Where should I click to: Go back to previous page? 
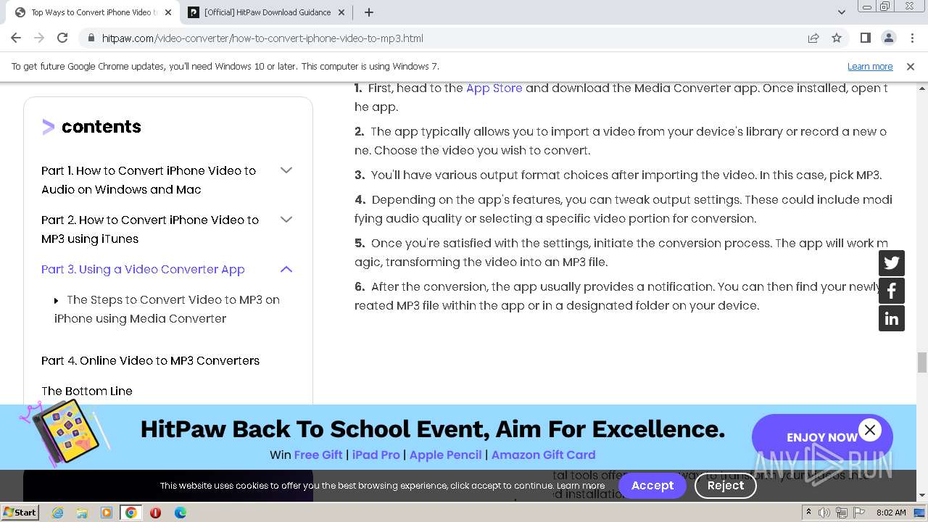pos(16,38)
